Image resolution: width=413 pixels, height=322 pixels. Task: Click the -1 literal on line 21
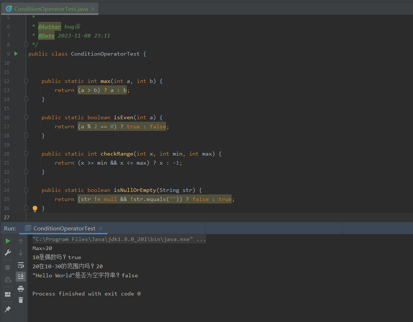coord(176,163)
